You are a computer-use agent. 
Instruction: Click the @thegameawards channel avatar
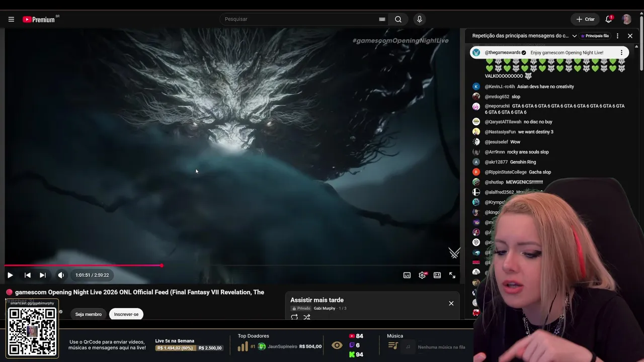(476, 52)
